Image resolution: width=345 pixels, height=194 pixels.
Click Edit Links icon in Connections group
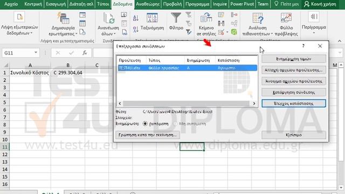[x=125, y=32]
